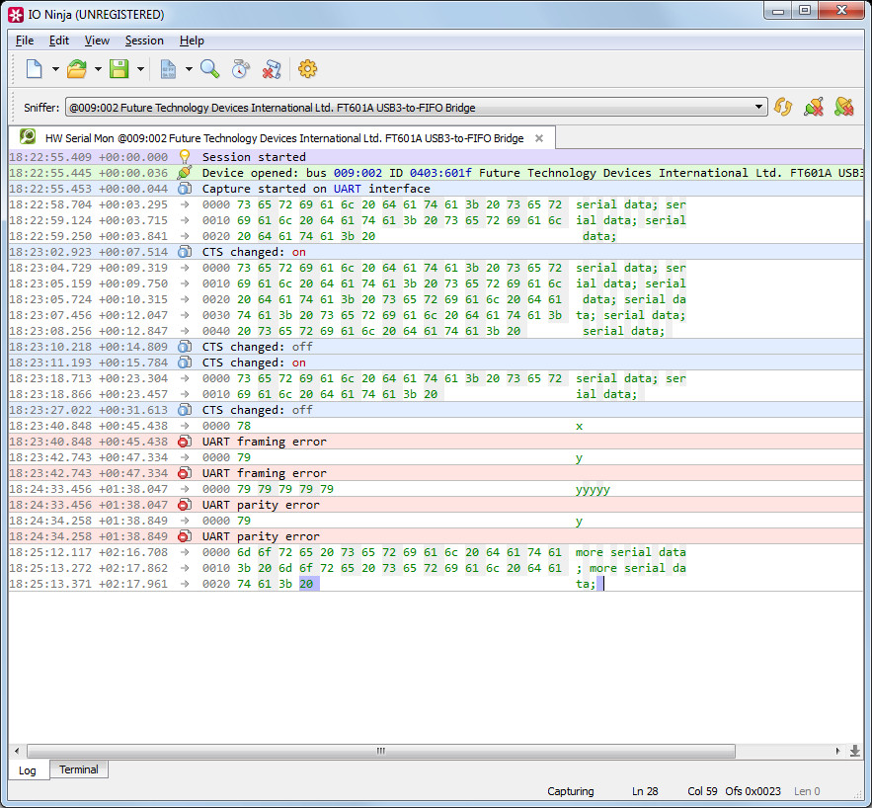Click the rightmost close device plug icon
This screenshot has height=808, width=872.
[x=844, y=107]
